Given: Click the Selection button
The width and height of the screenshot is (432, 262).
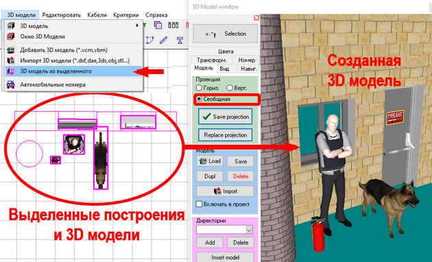Looking at the screenshot, I should (x=225, y=34).
